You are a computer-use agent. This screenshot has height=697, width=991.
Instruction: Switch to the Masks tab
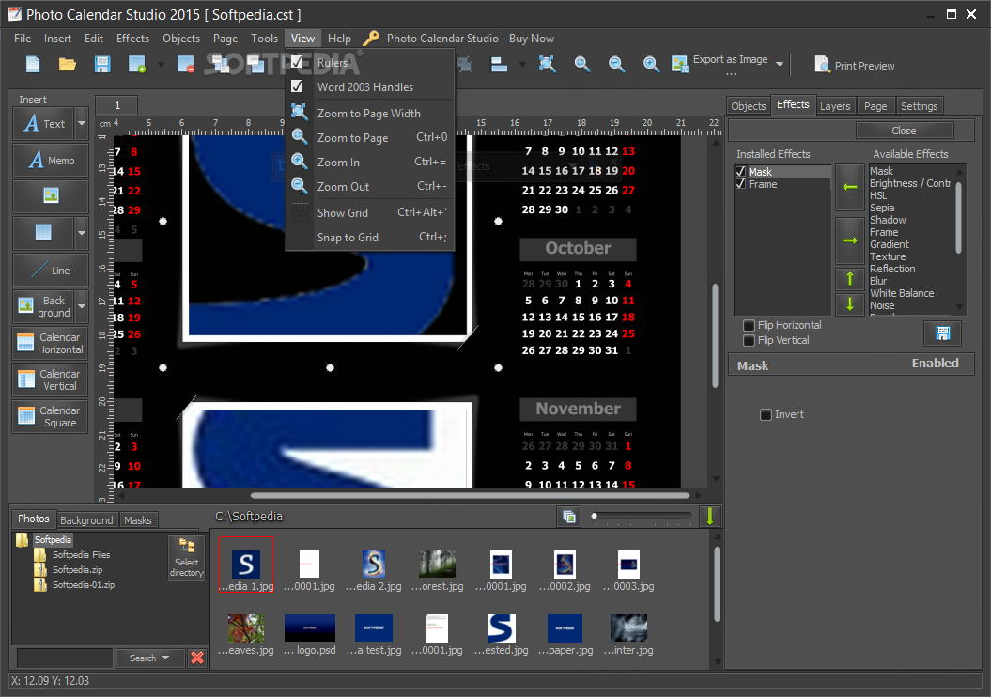pos(138,520)
